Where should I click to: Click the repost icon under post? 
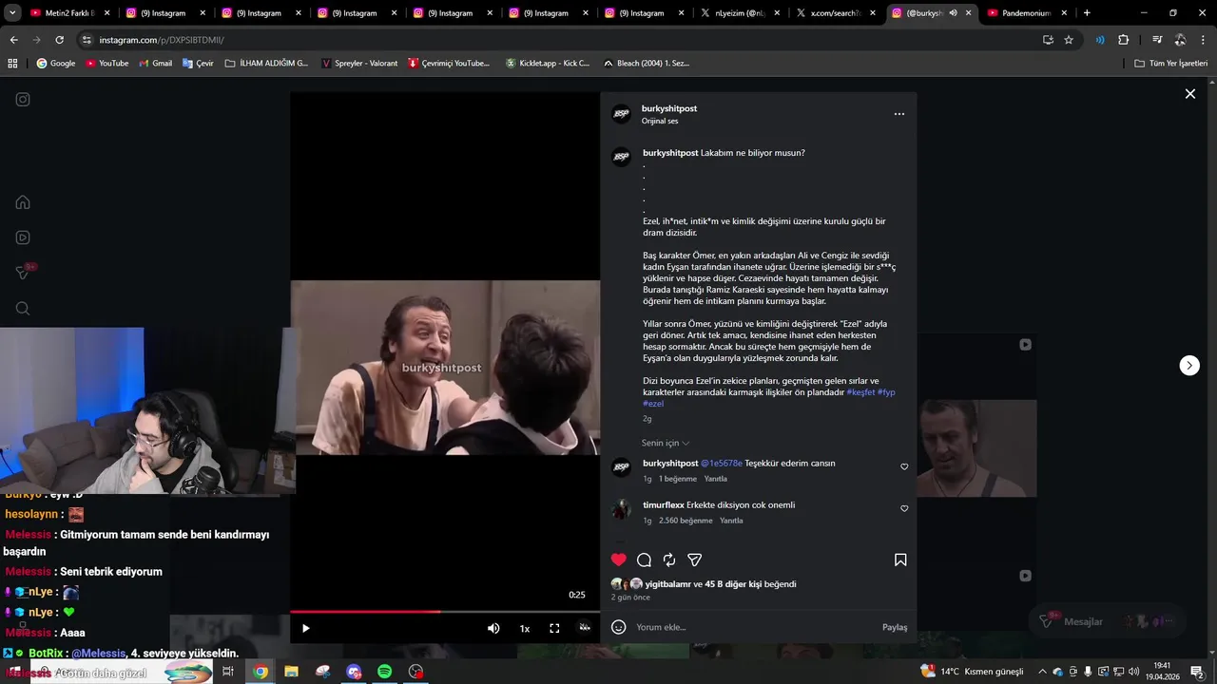click(x=669, y=560)
